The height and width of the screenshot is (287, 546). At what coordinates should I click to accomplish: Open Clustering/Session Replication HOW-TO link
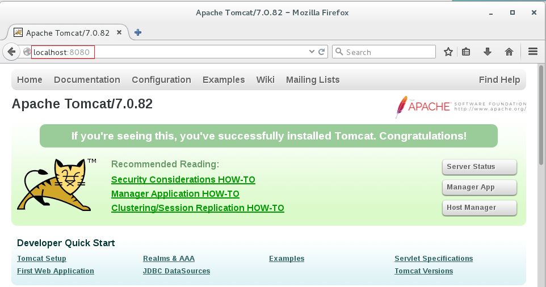[198, 208]
